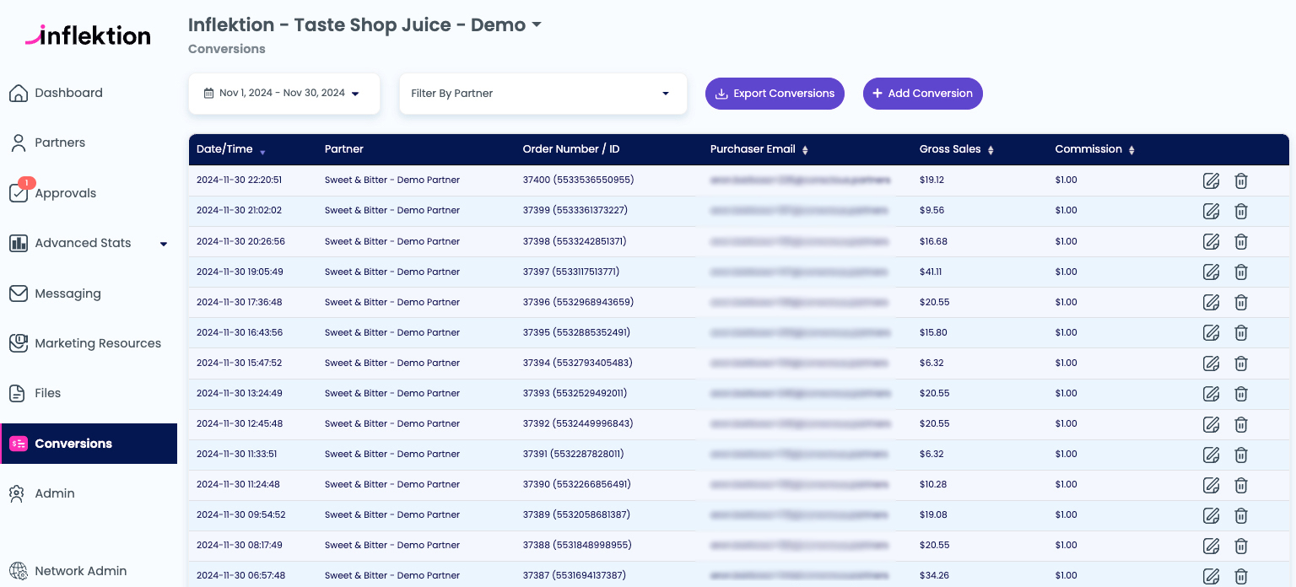1296x587 pixels.
Task: Edit conversion order 37394
Action: point(1211,363)
